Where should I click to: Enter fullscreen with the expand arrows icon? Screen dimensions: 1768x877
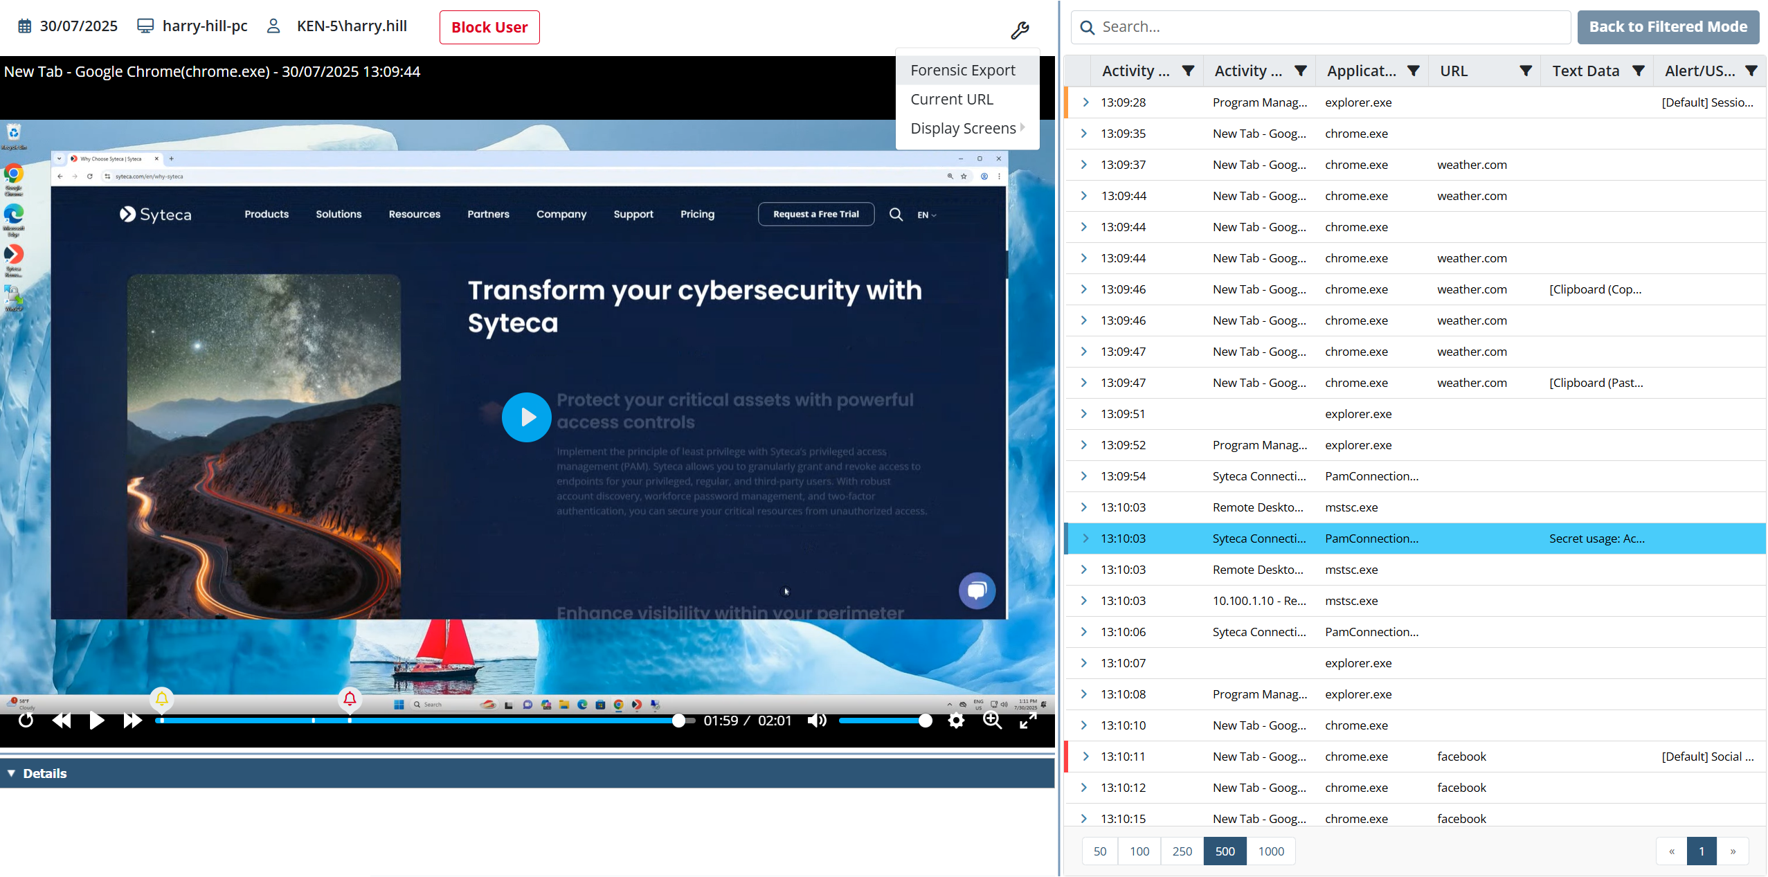coord(1028,721)
